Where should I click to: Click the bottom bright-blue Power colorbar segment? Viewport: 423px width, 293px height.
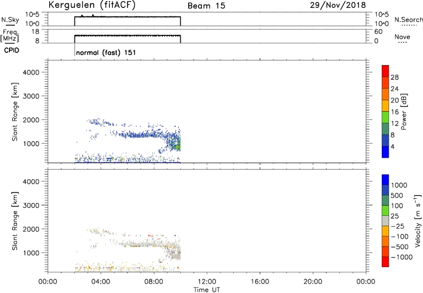click(x=385, y=152)
